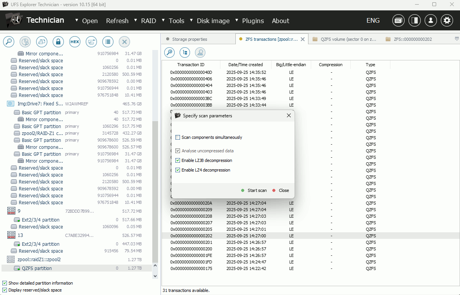Open application settings via the gear icon
Viewport: 460px width, 295px height.
tap(447, 20)
